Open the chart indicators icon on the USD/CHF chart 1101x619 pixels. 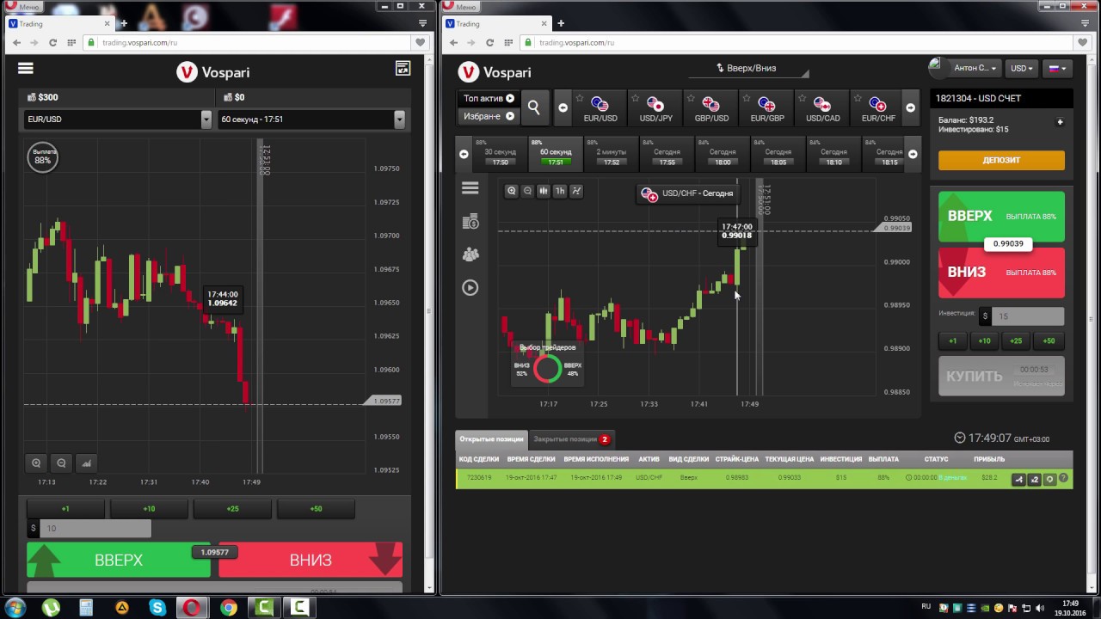(576, 191)
